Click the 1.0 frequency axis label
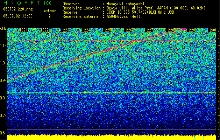 coord(3,63)
